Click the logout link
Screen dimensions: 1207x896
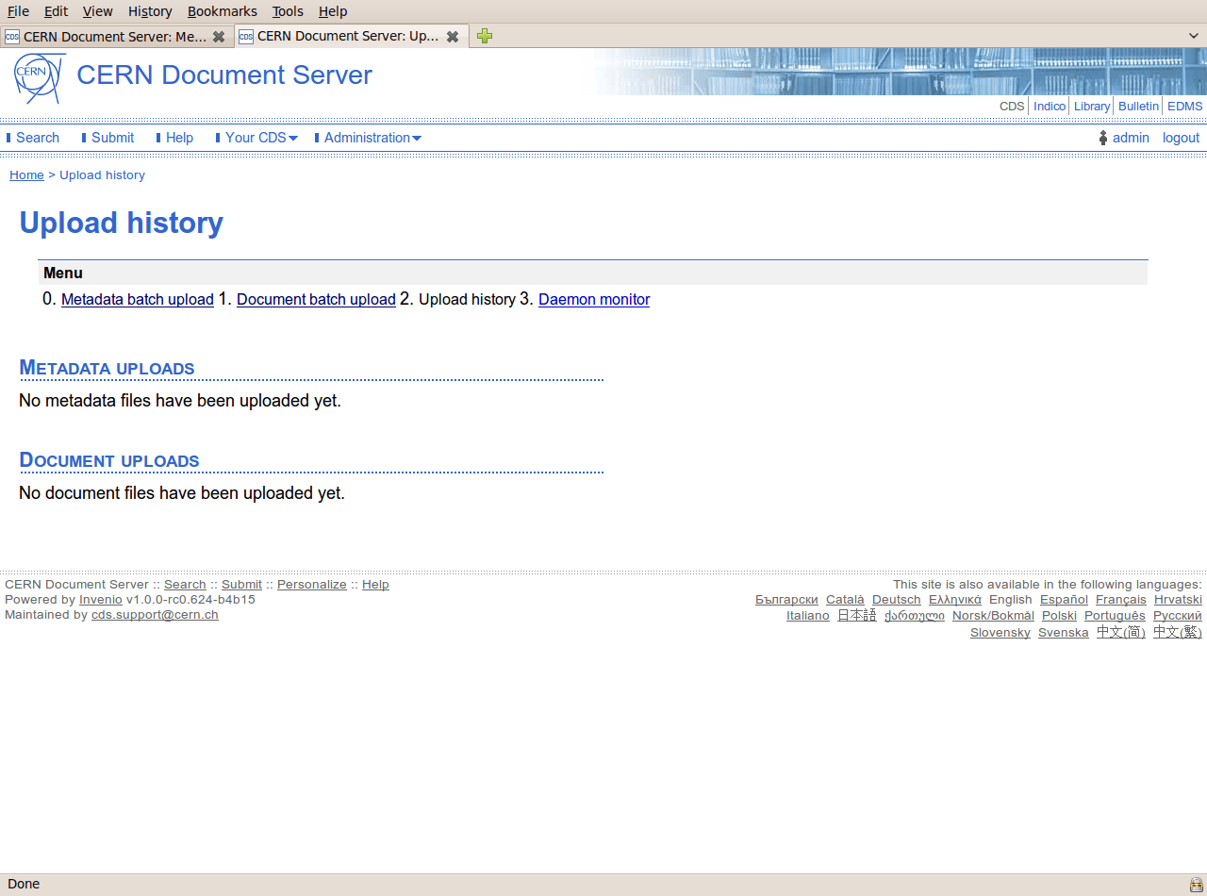(1181, 138)
